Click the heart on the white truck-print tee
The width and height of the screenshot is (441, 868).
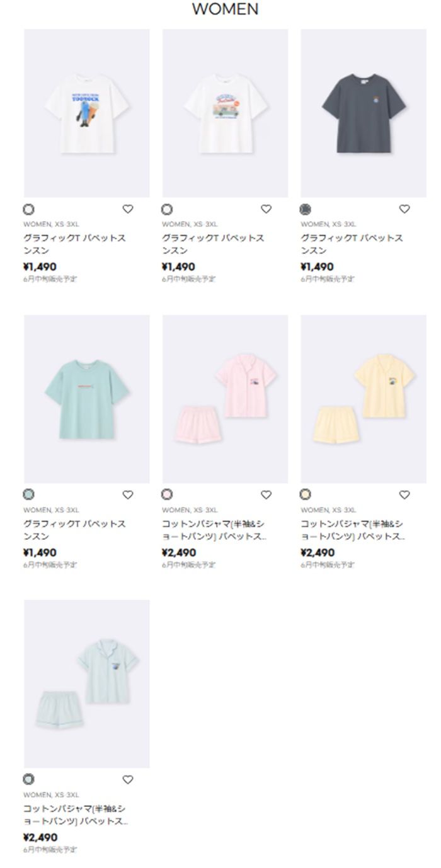tap(266, 210)
